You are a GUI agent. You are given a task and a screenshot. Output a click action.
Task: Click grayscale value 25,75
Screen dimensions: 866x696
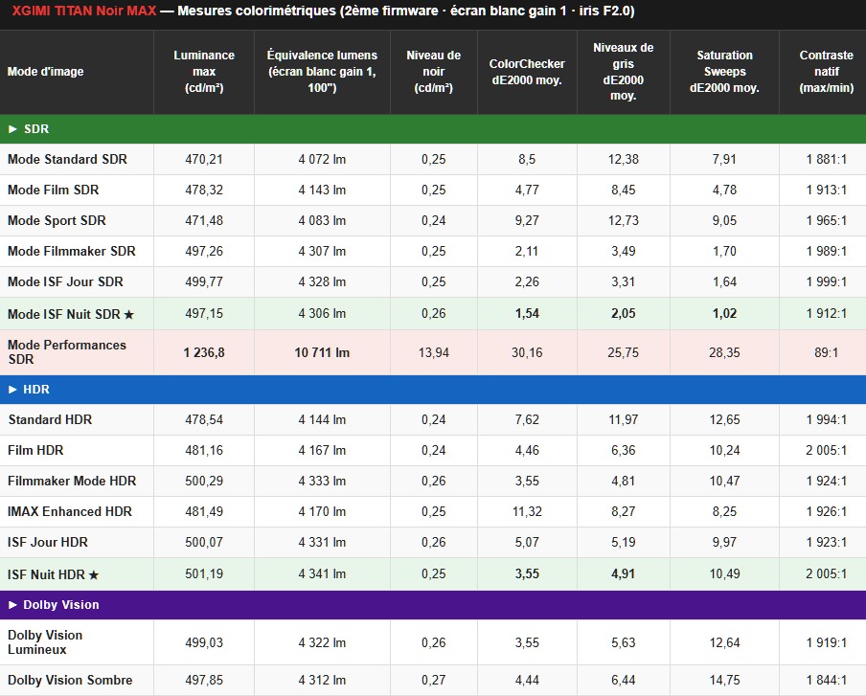click(623, 352)
